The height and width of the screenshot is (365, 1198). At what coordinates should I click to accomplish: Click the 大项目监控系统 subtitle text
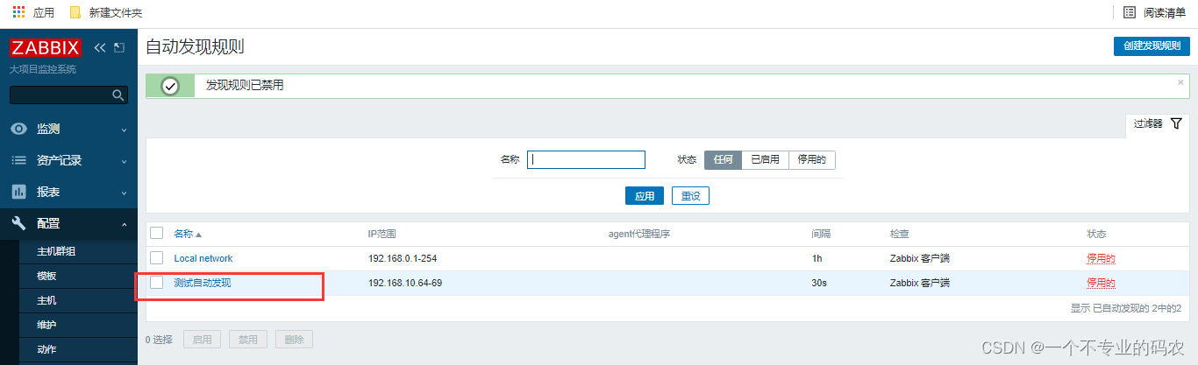(x=43, y=69)
